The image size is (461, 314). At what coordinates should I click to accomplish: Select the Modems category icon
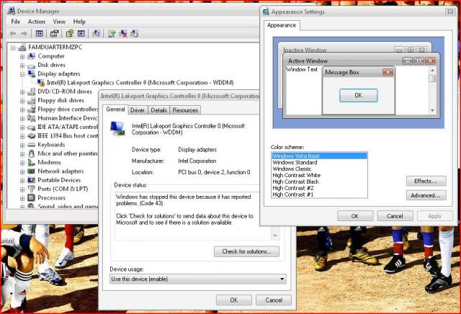(31, 162)
